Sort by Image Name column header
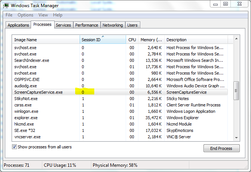The image size is (251, 172). 46,40
